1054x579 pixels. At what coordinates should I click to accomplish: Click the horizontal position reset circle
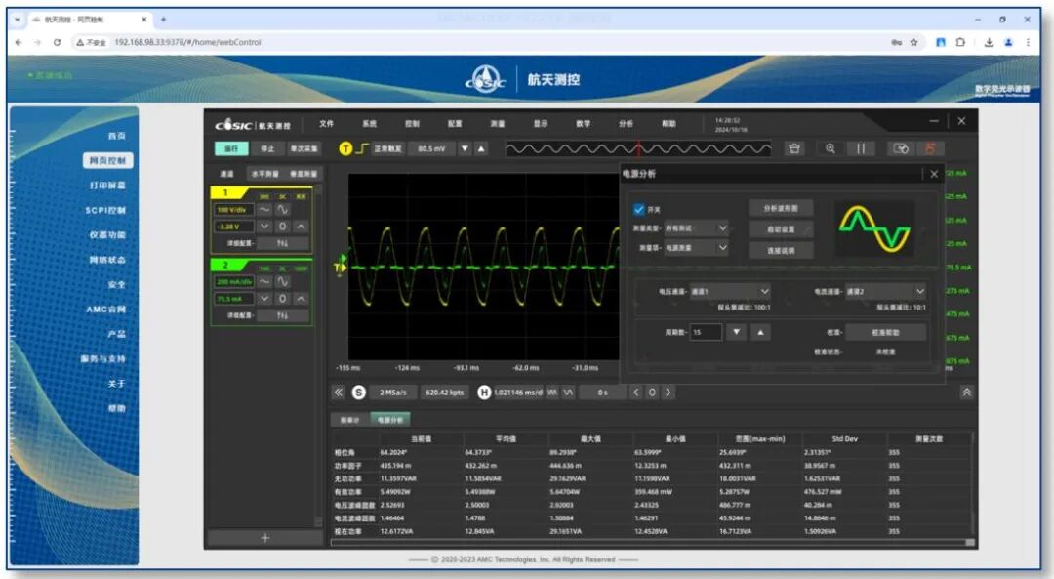(652, 393)
